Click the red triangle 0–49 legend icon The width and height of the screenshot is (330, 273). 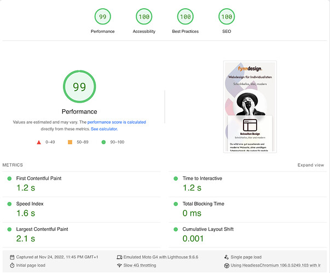click(x=39, y=142)
